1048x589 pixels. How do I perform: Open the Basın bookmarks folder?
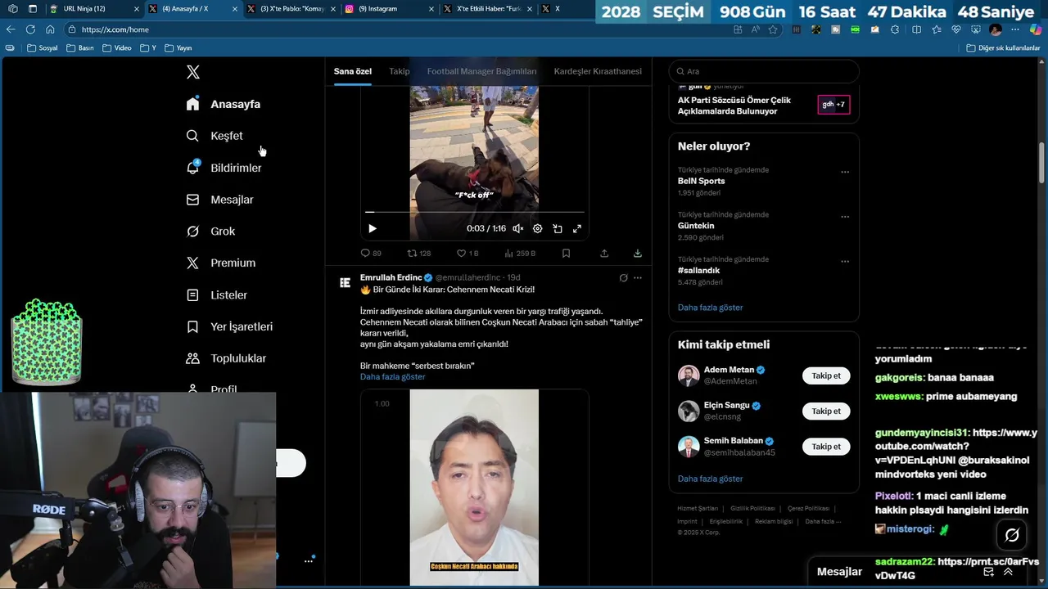coord(80,48)
